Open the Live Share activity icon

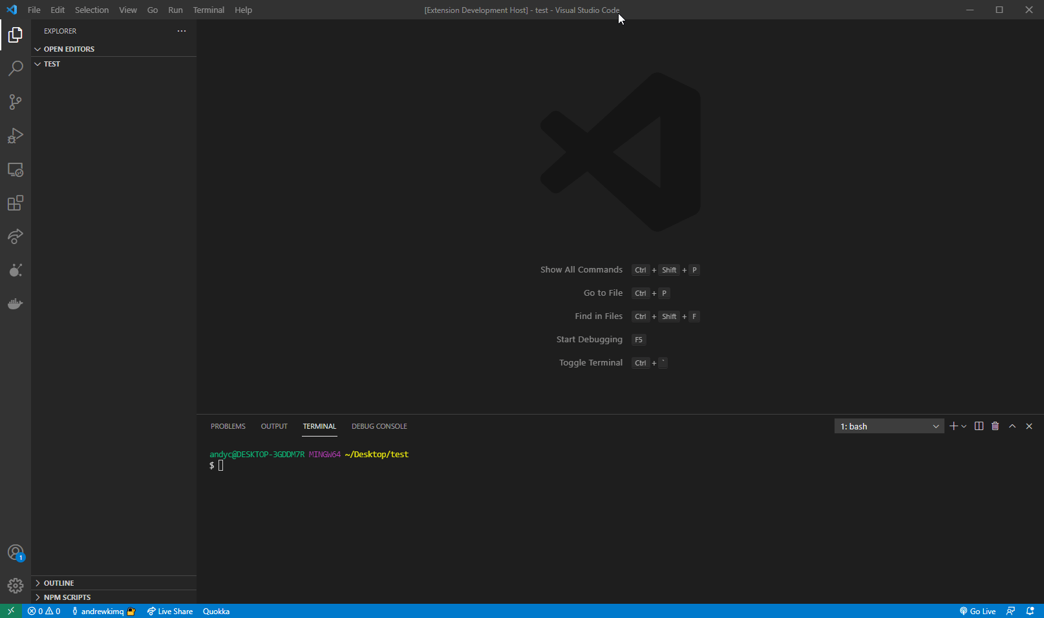coord(16,236)
